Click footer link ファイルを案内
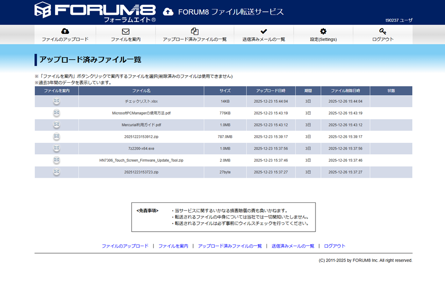This screenshot has width=445, height=286. pyautogui.click(x=173, y=246)
